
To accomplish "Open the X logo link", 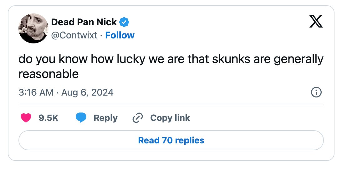I will tap(316, 22).
